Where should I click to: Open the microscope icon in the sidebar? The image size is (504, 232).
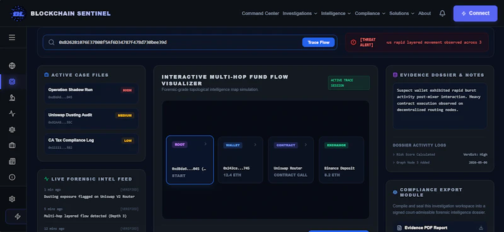pos(12,97)
